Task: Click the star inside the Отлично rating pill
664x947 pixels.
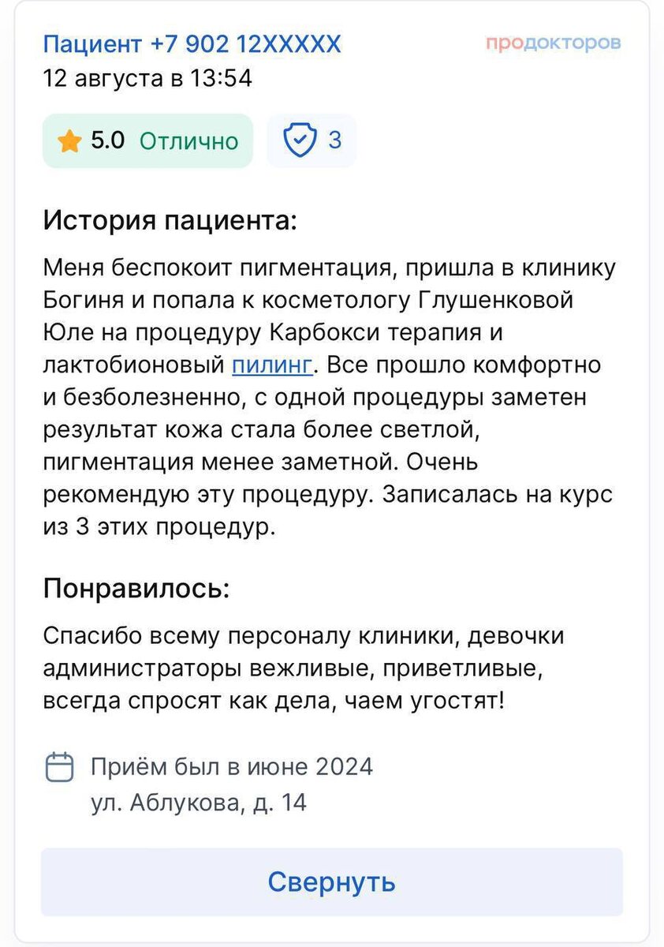Action: [x=70, y=140]
